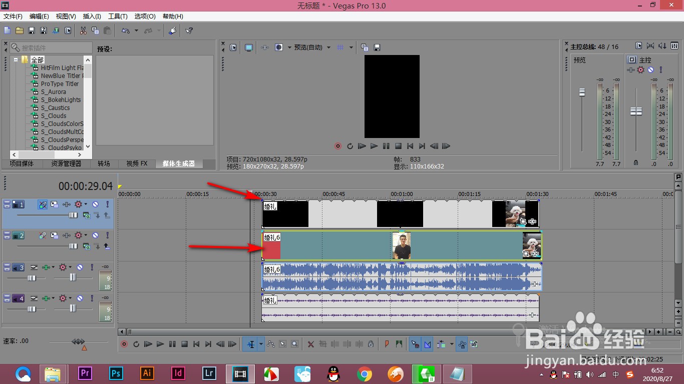684x384 pixels.
Task: Solo audio track 3
Action: pos(92,267)
